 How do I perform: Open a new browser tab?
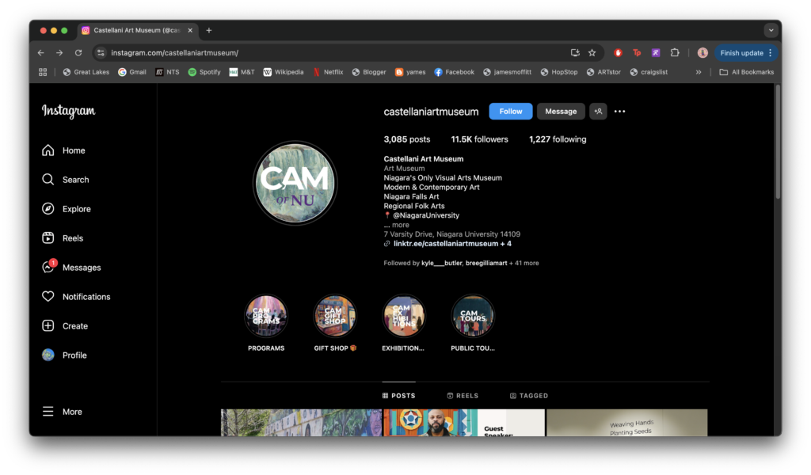click(x=209, y=31)
